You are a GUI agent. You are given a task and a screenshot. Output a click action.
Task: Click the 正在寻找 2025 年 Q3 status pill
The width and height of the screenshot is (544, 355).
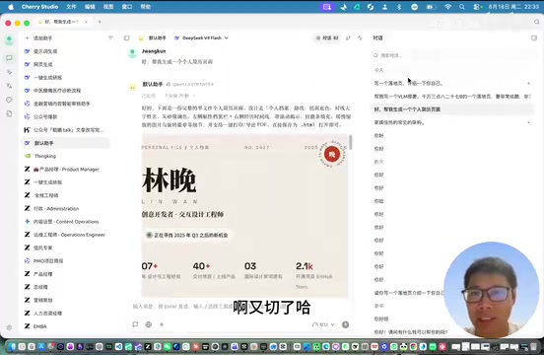[187, 235]
